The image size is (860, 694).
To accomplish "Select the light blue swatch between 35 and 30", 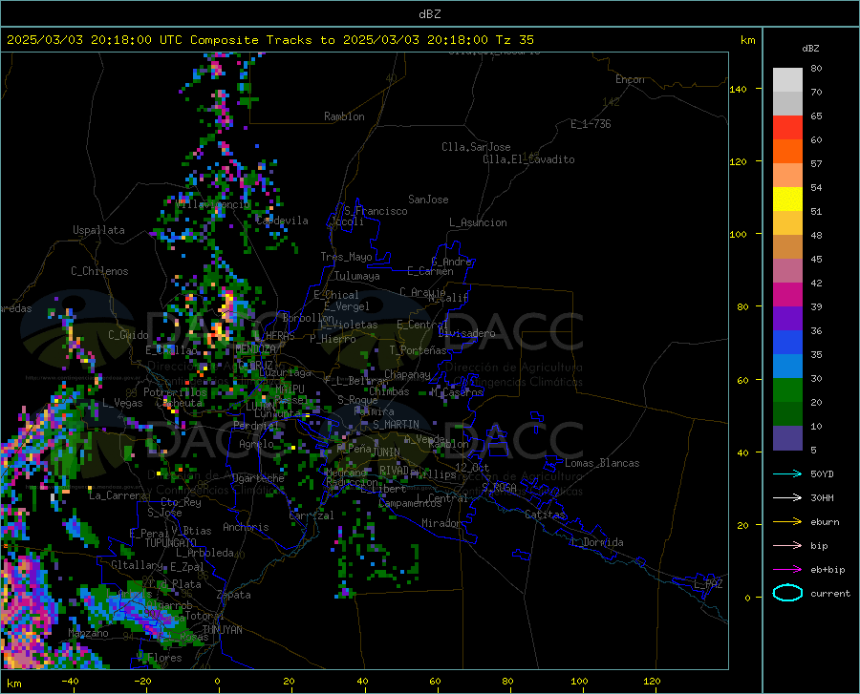I will tap(787, 367).
